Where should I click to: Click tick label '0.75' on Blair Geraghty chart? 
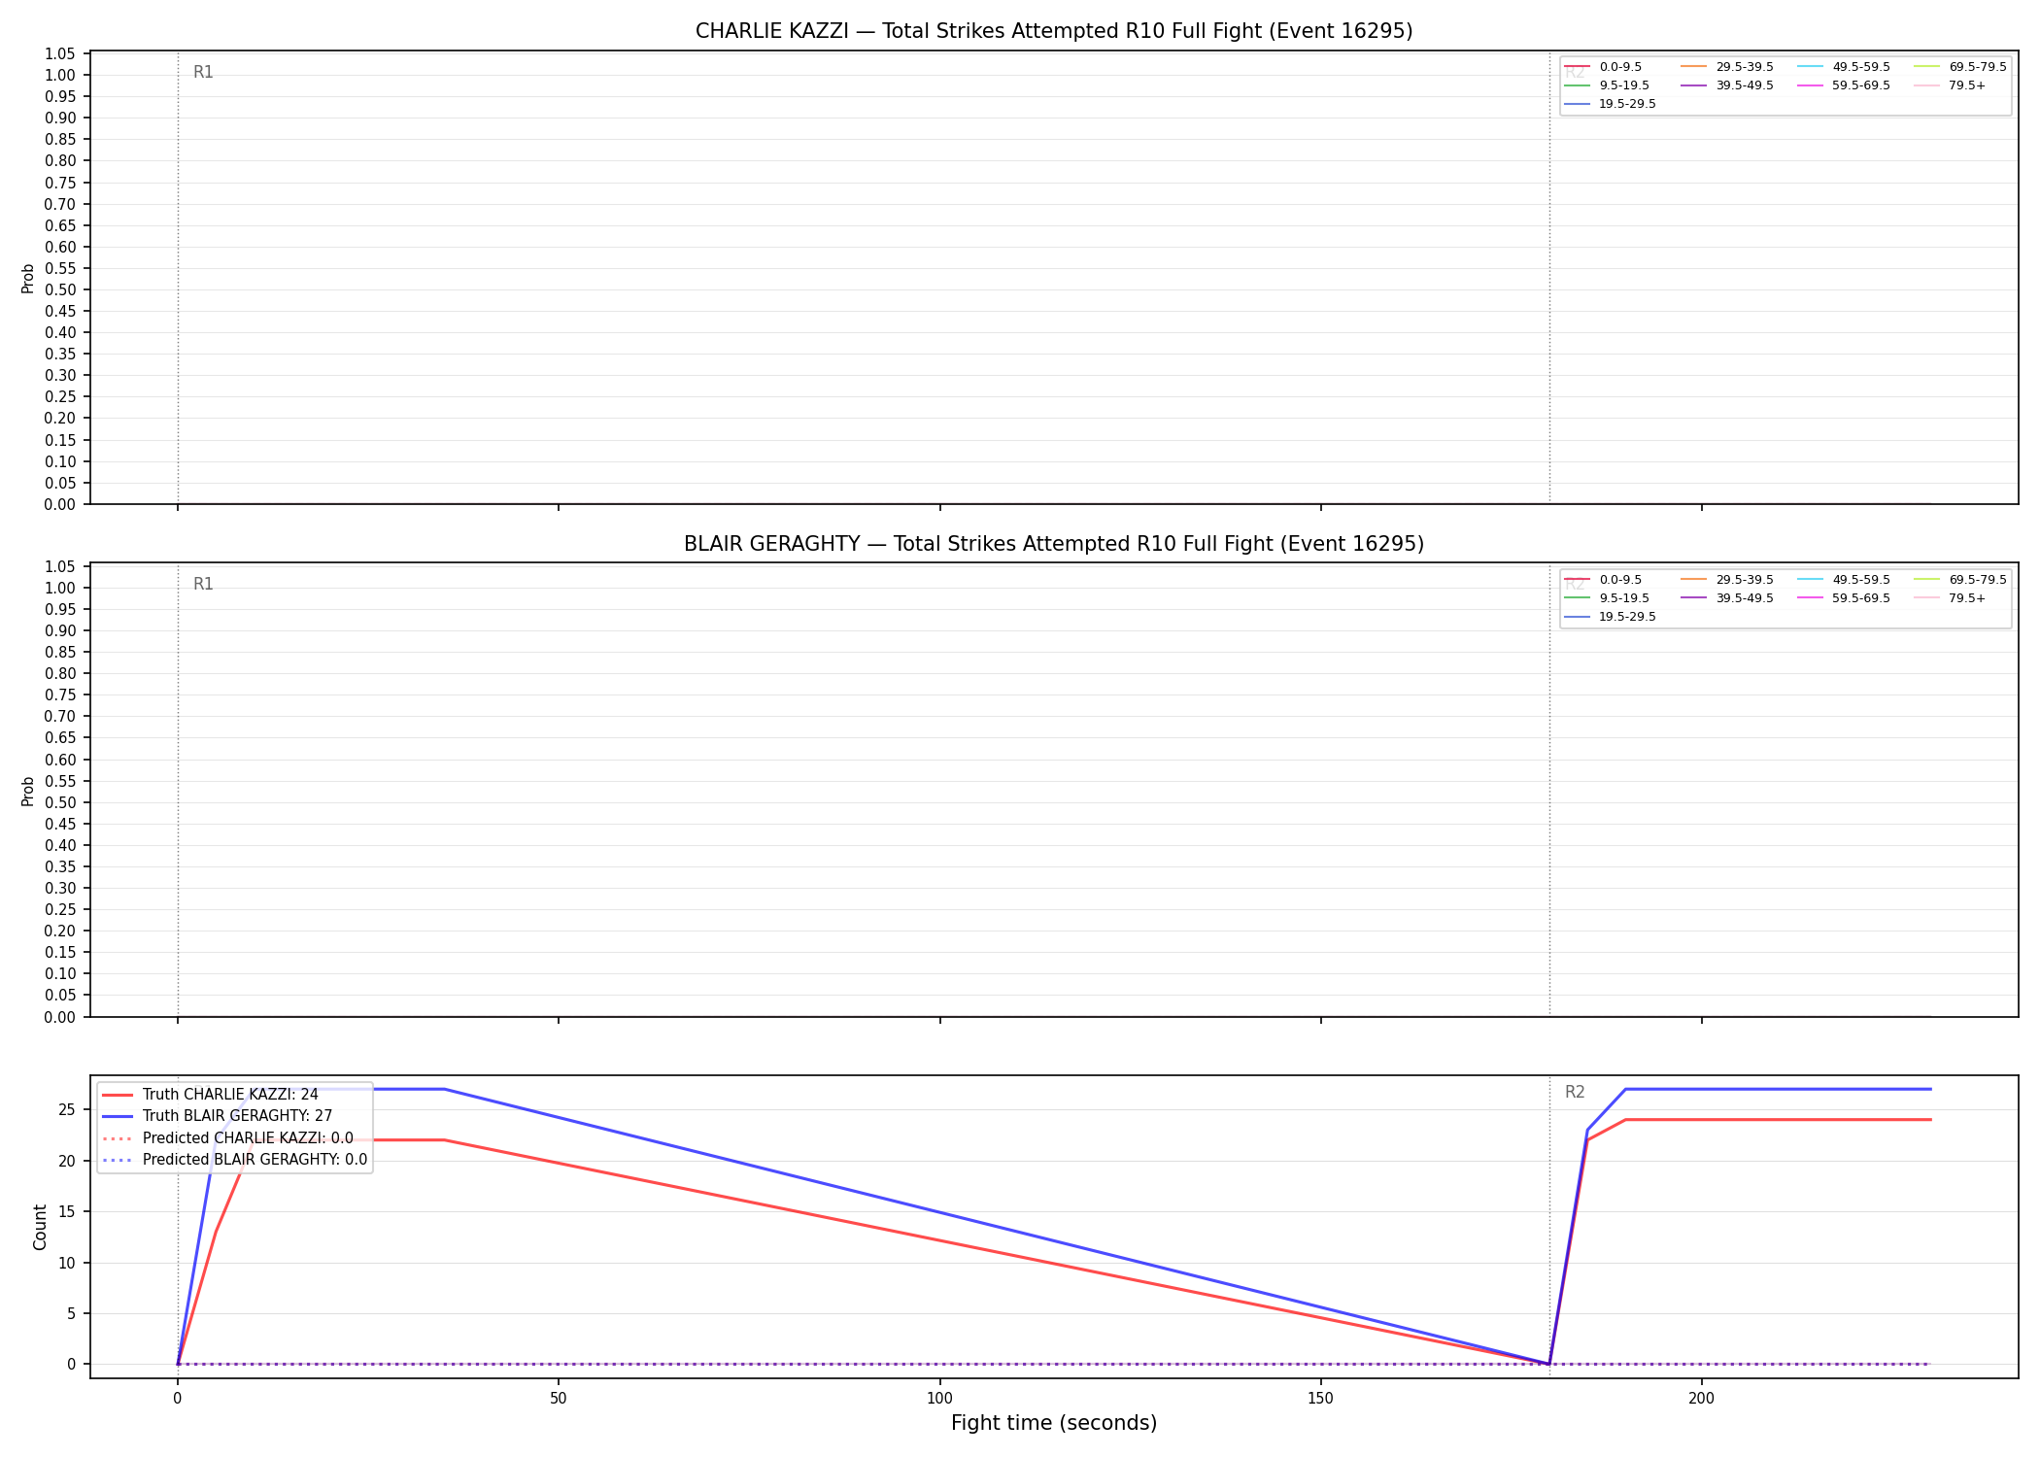click(x=60, y=695)
